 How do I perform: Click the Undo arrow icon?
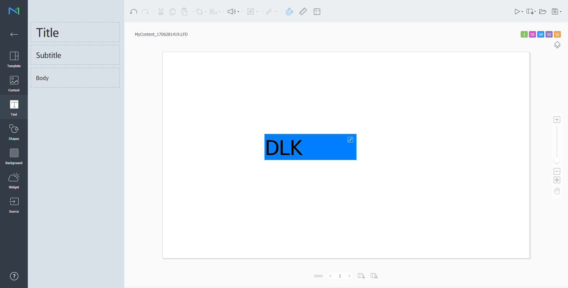[x=133, y=12]
